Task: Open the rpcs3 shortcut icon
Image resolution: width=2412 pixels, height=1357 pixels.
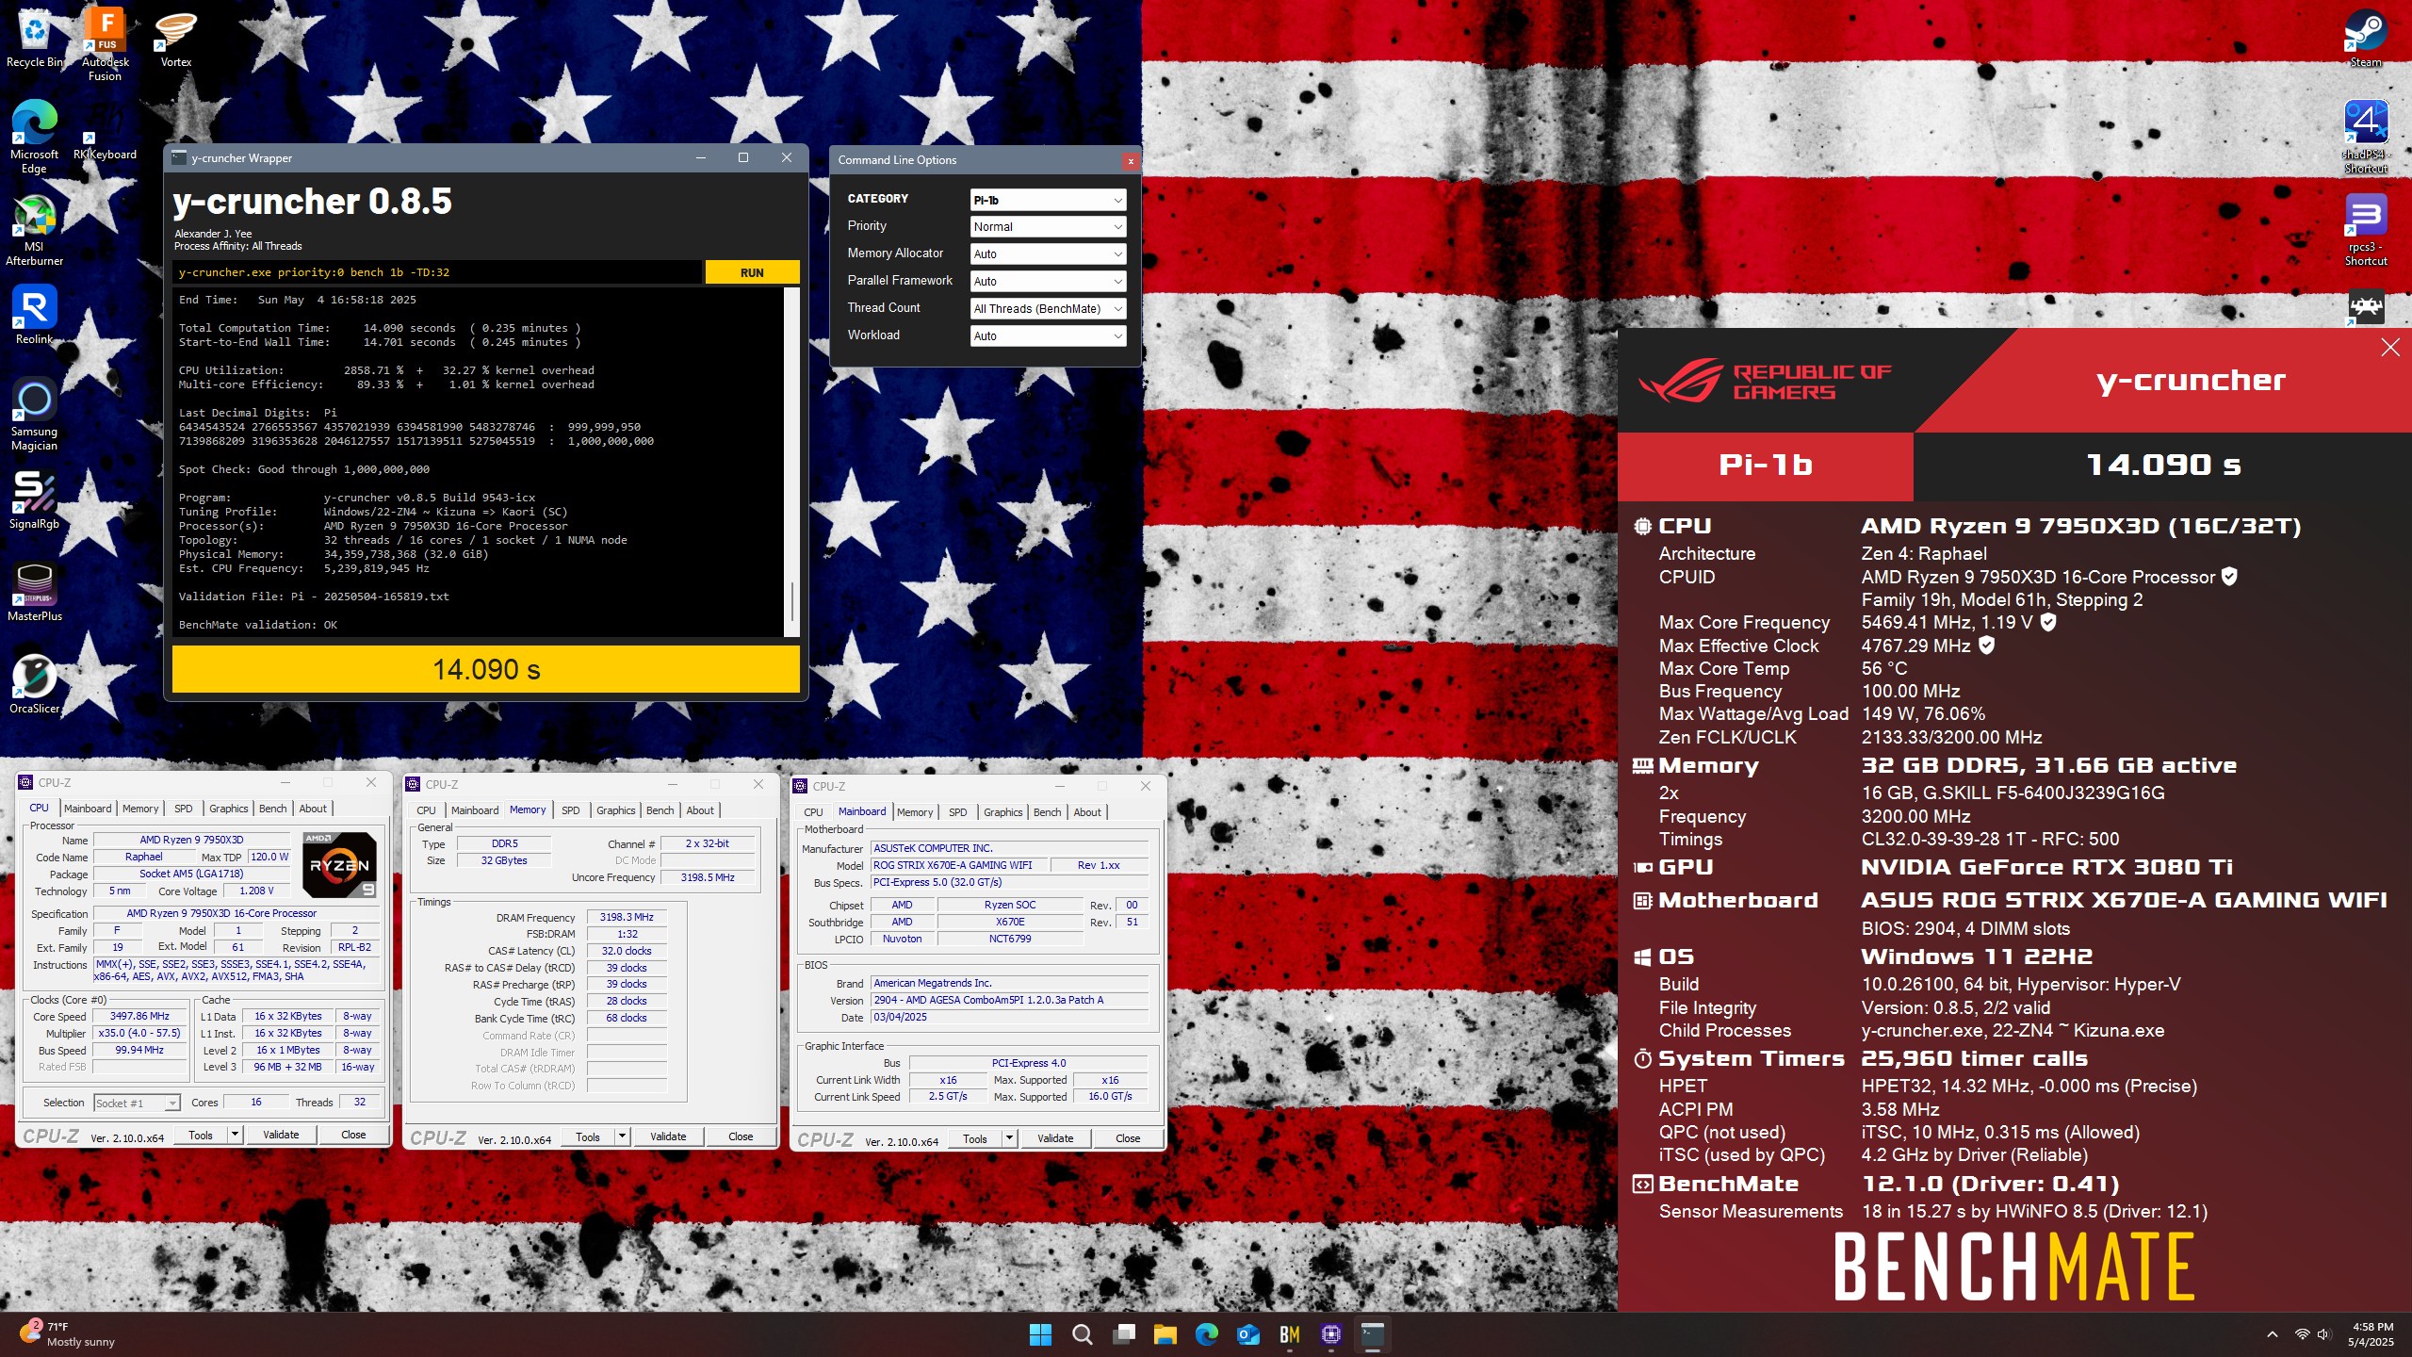Action: 2365,231
